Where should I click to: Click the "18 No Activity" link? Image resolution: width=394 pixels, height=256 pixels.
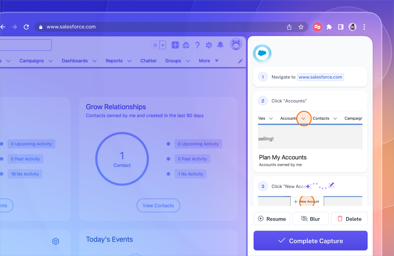(x=25, y=174)
